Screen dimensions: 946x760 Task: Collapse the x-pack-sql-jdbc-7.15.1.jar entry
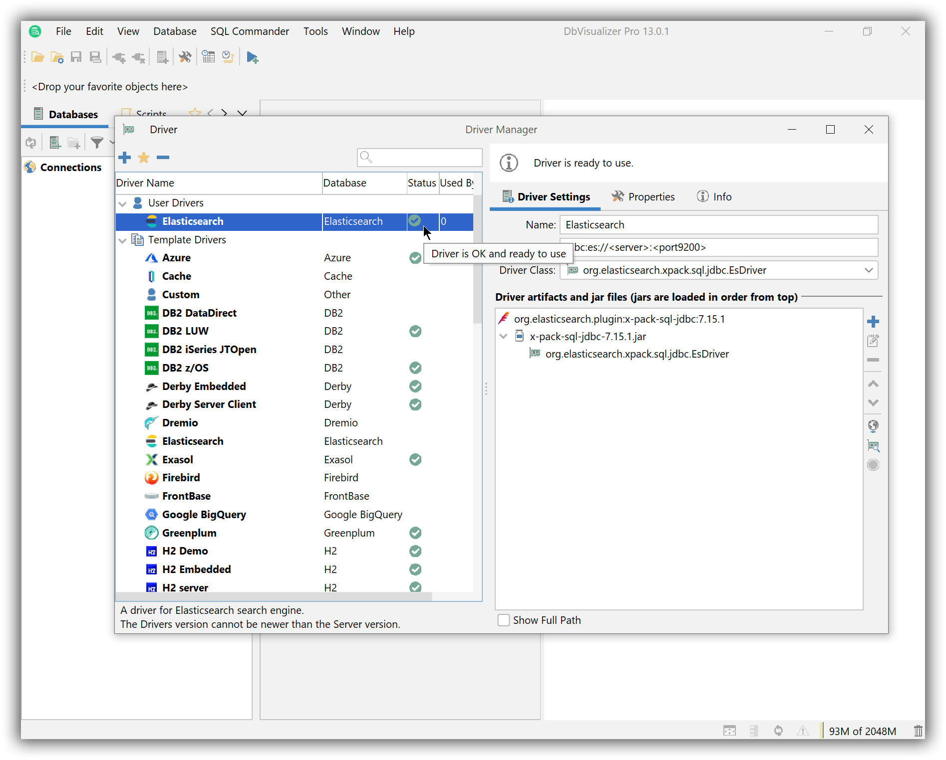[x=503, y=336]
